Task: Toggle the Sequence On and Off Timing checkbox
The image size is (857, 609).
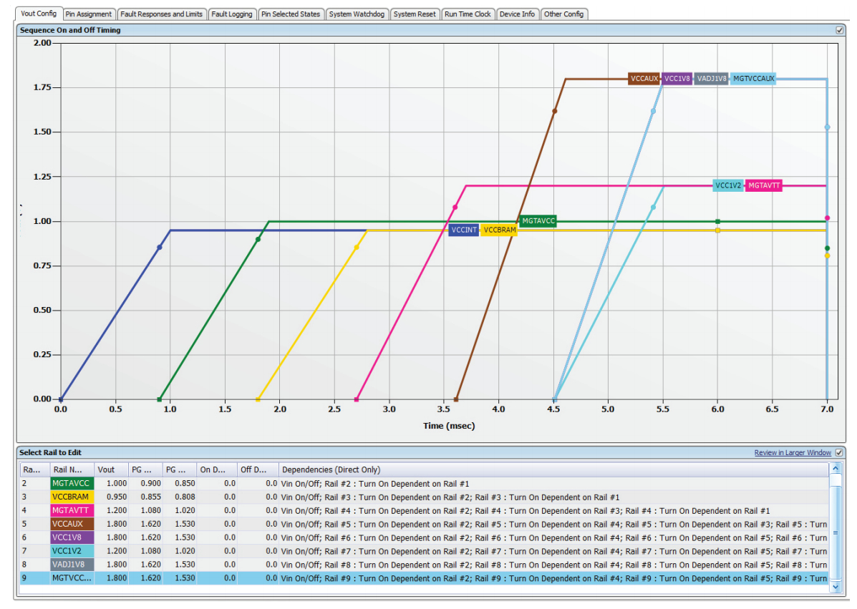Action: (840, 30)
